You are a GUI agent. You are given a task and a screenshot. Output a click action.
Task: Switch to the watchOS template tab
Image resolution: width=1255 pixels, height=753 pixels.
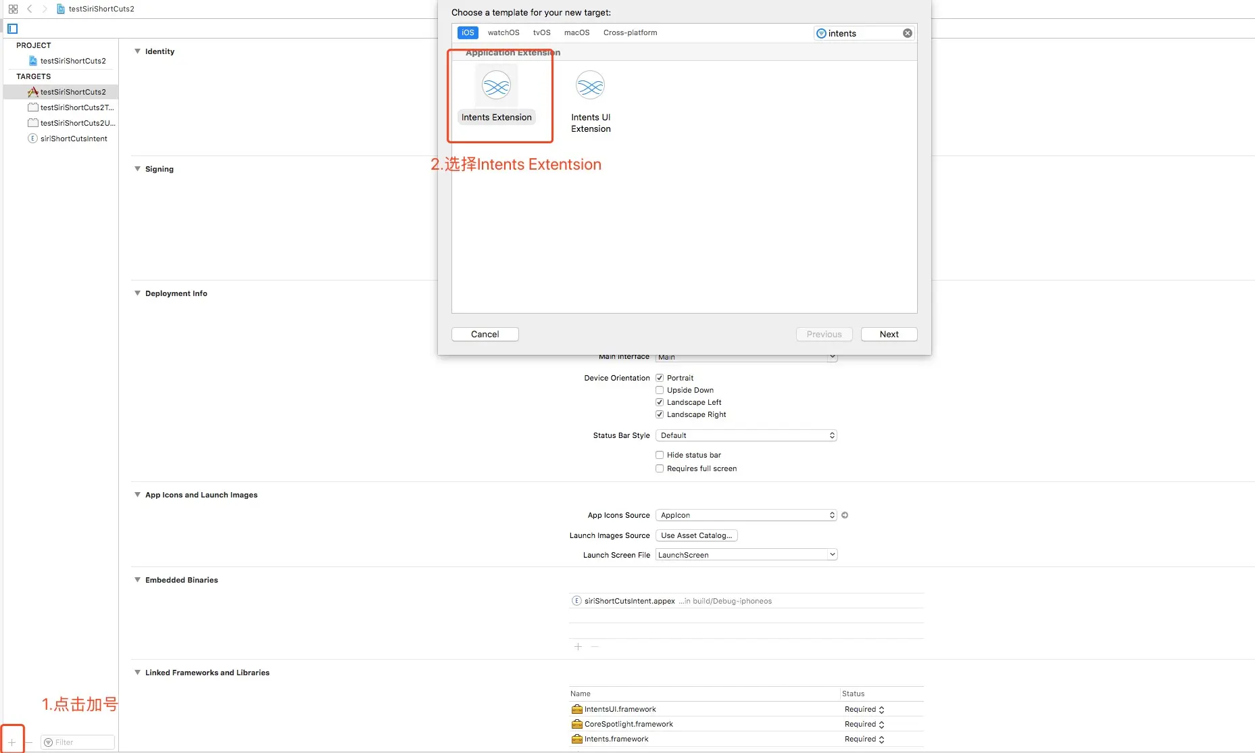click(x=503, y=32)
